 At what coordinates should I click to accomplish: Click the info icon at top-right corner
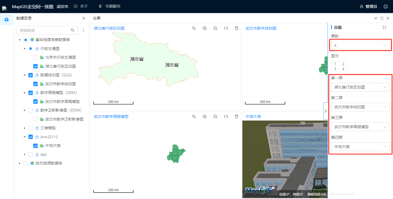pyautogui.click(x=386, y=6)
